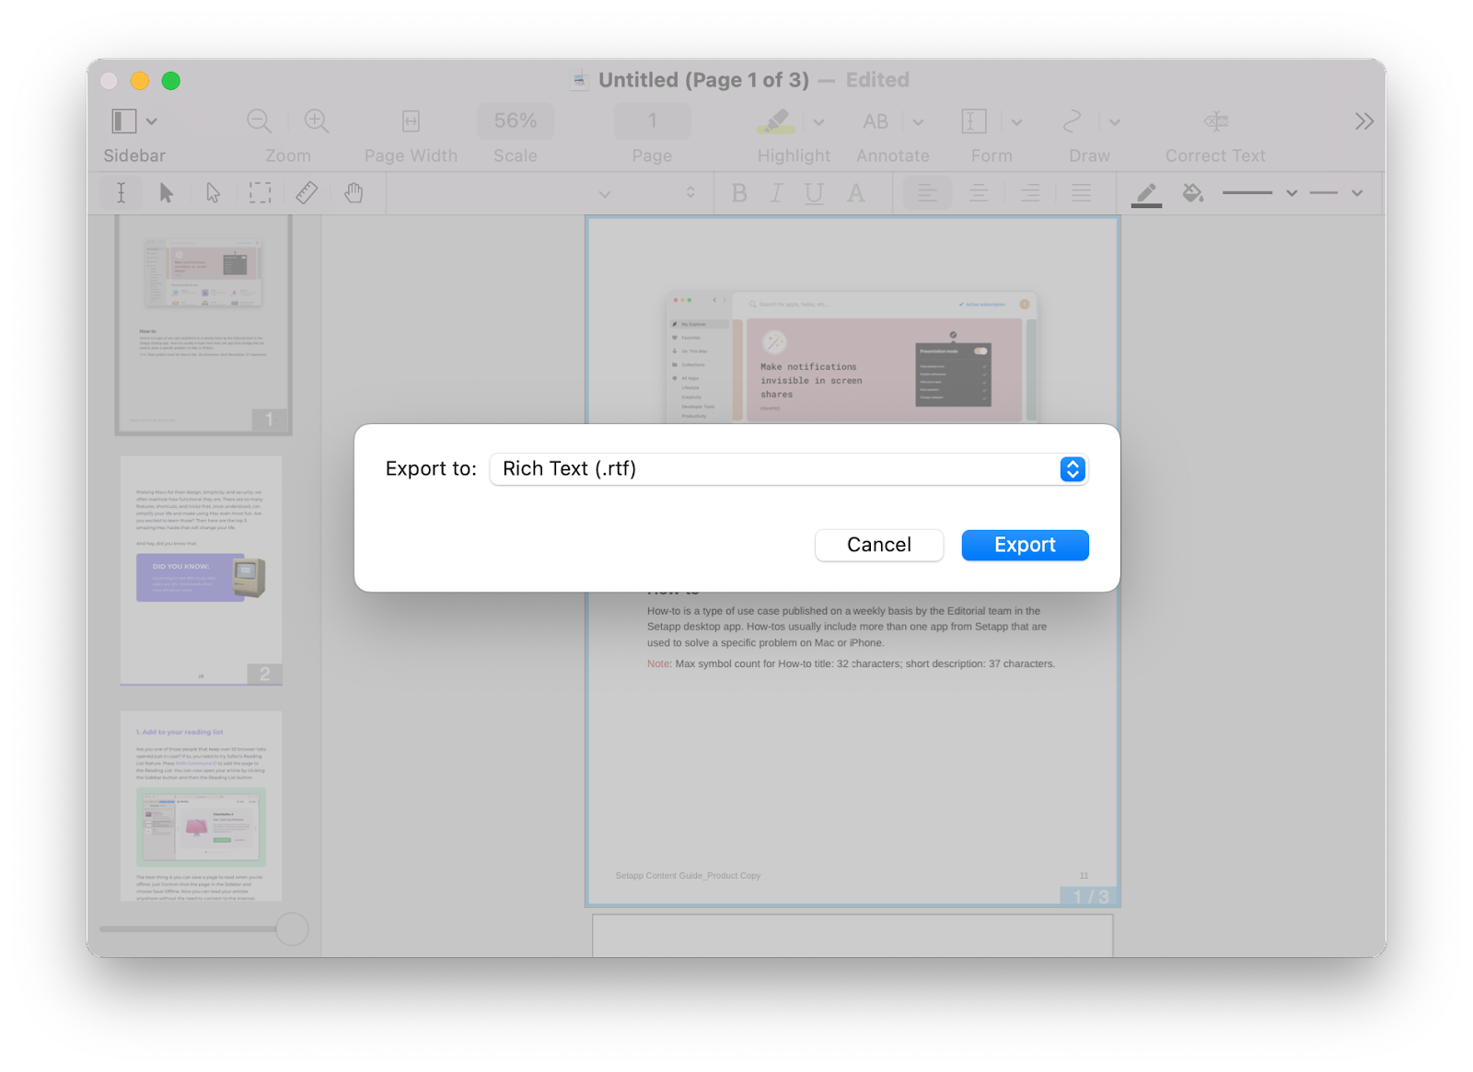Screen dimensions: 1473x1072
Task: Click the Export button
Action: [x=1025, y=545]
